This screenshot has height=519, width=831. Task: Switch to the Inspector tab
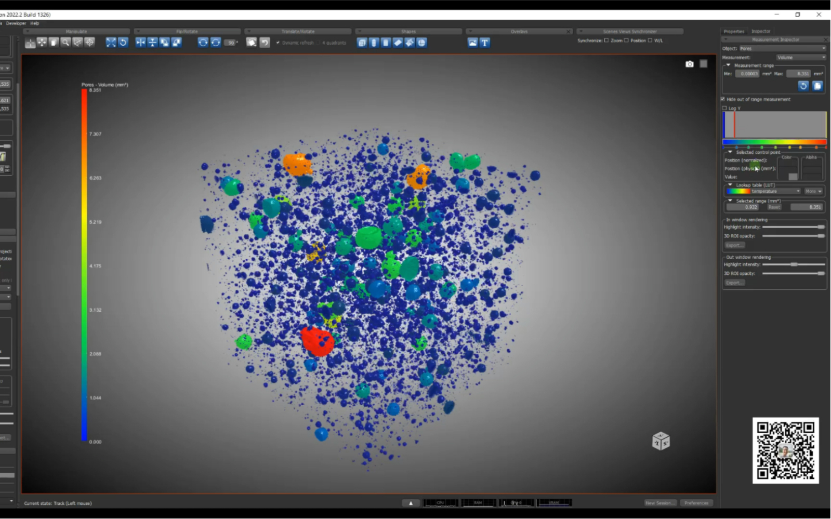point(761,32)
